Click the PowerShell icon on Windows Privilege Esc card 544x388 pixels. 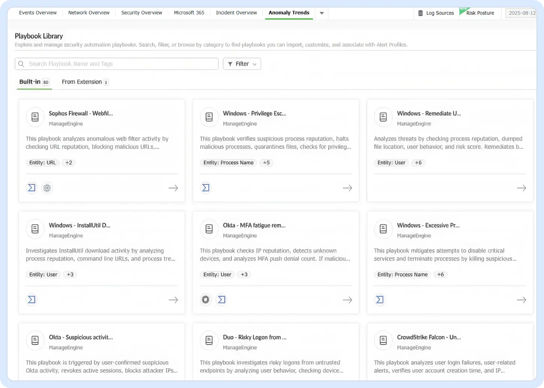[x=206, y=188]
